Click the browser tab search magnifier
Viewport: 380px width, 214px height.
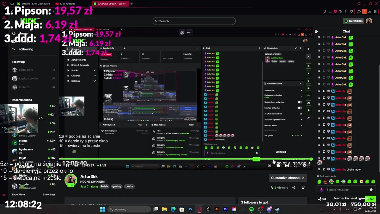point(359,4)
